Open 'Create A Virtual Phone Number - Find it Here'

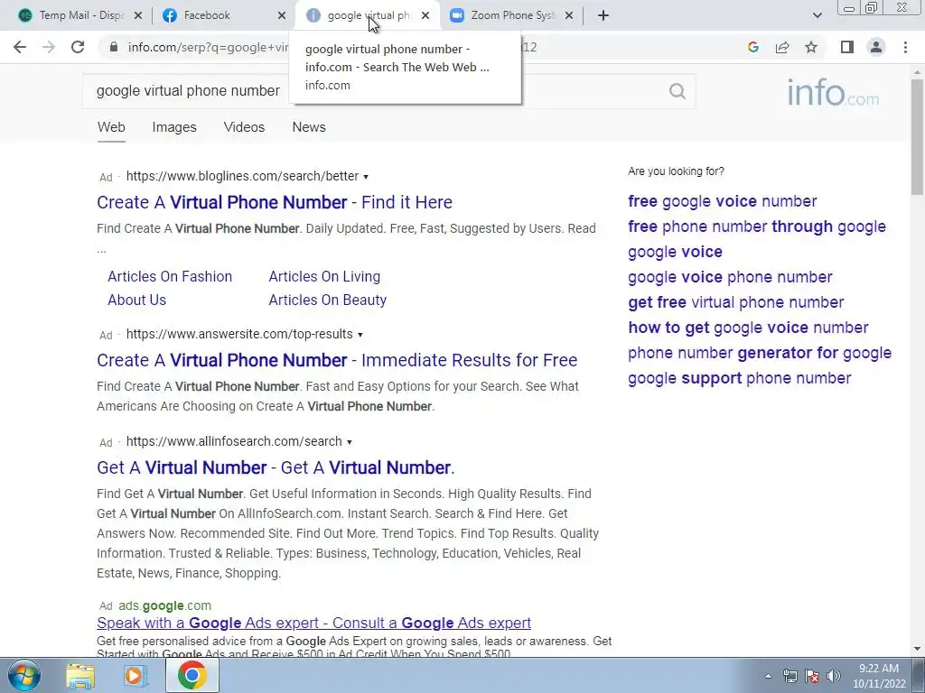point(275,202)
